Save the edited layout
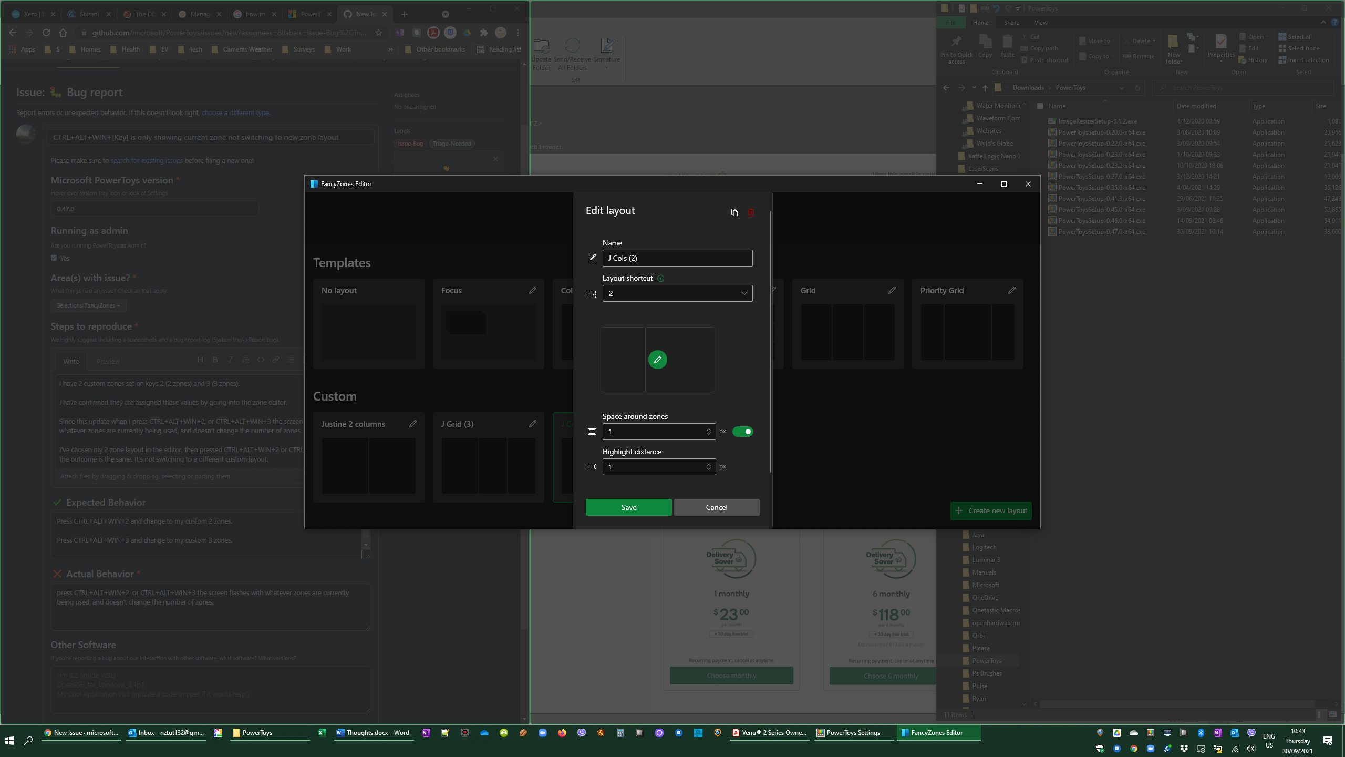The height and width of the screenshot is (757, 1345). (x=628, y=507)
